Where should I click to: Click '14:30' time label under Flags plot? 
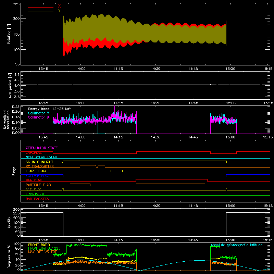pyautogui.click(x=155, y=206)
